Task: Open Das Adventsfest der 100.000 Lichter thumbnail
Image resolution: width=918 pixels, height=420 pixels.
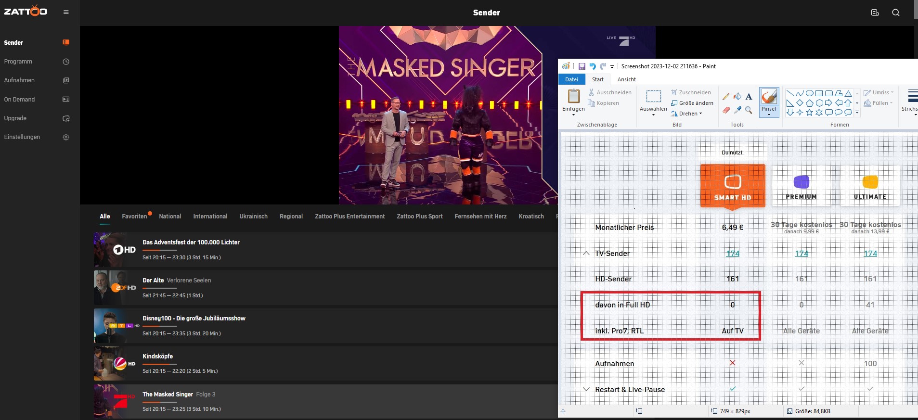Action: pyautogui.click(x=116, y=250)
